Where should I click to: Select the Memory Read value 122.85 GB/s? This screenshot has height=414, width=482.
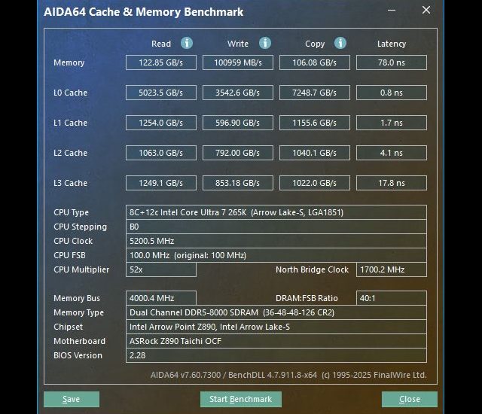[161, 62]
